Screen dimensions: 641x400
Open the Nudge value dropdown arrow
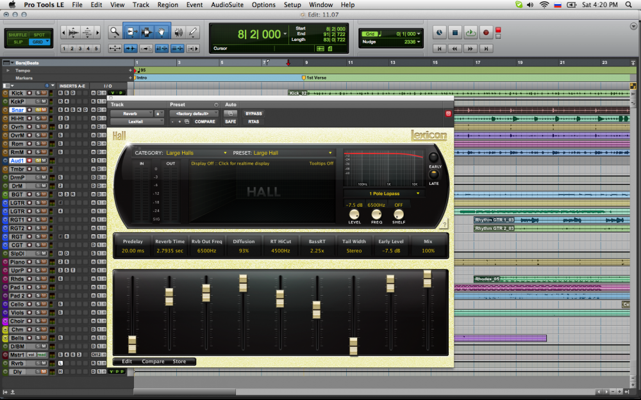(x=419, y=42)
